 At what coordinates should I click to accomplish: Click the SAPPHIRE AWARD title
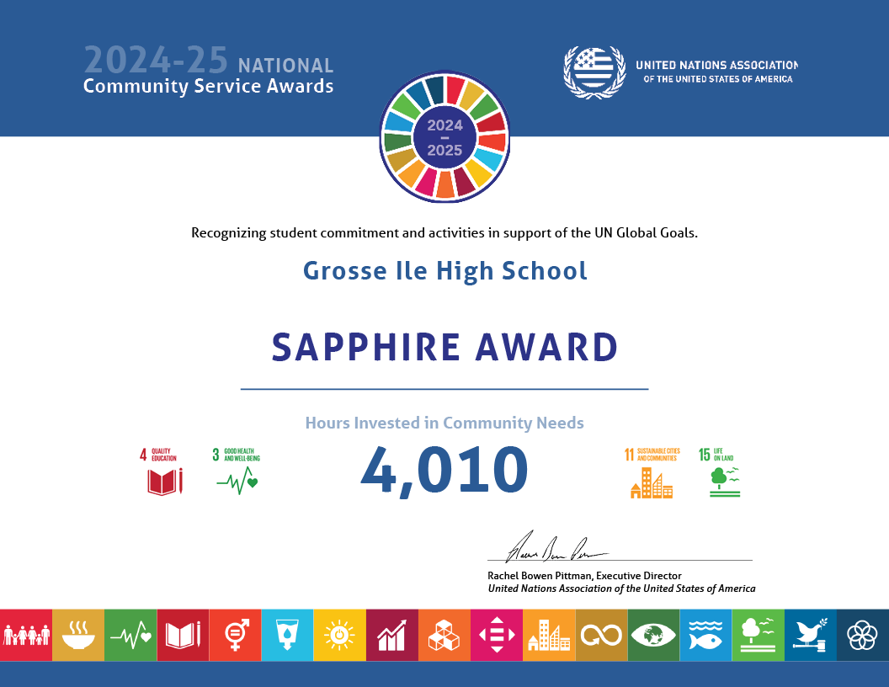pos(444,347)
